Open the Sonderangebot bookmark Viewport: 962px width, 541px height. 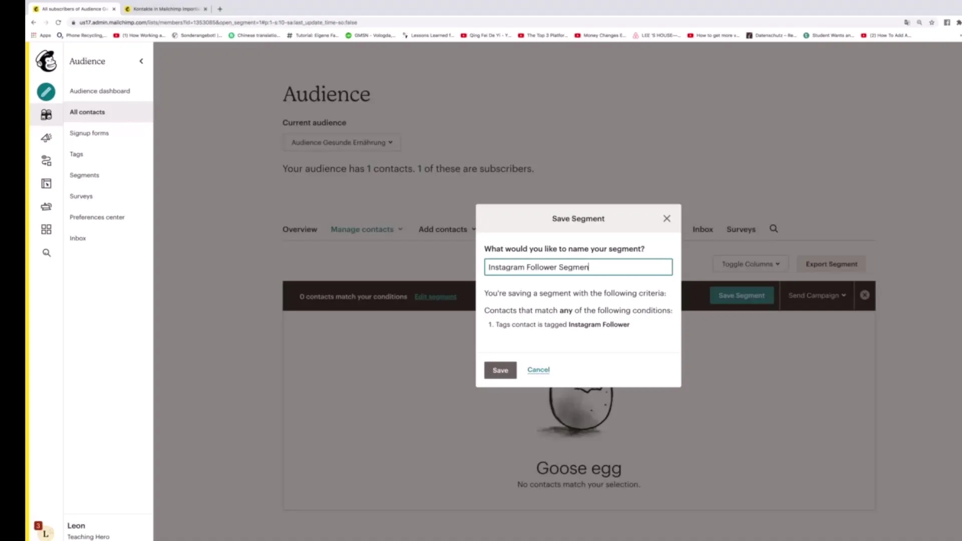[197, 36]
